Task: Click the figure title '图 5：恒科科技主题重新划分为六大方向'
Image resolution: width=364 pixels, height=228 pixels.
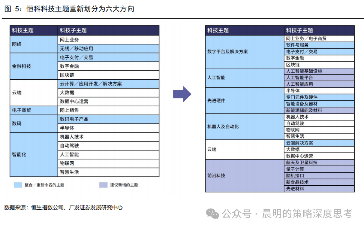Action: coord(69,9)
